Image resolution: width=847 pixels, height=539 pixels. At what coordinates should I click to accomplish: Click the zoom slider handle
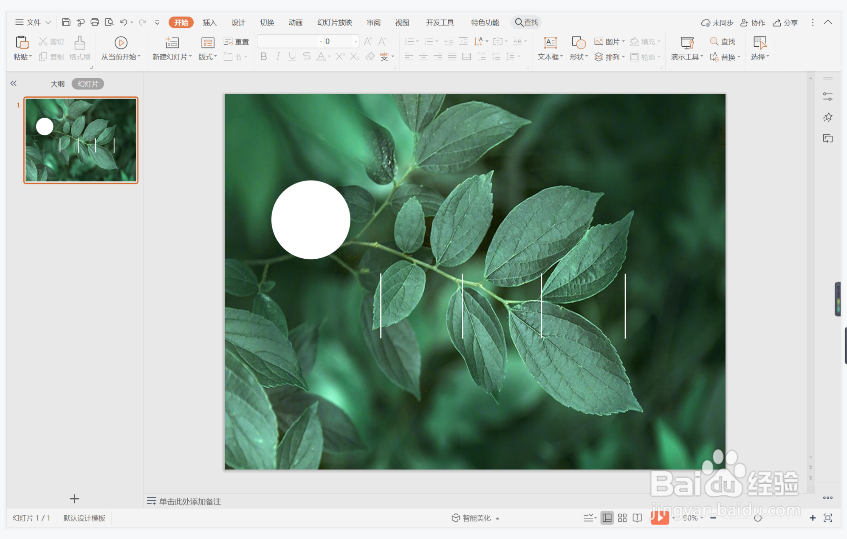pos(758,518)
